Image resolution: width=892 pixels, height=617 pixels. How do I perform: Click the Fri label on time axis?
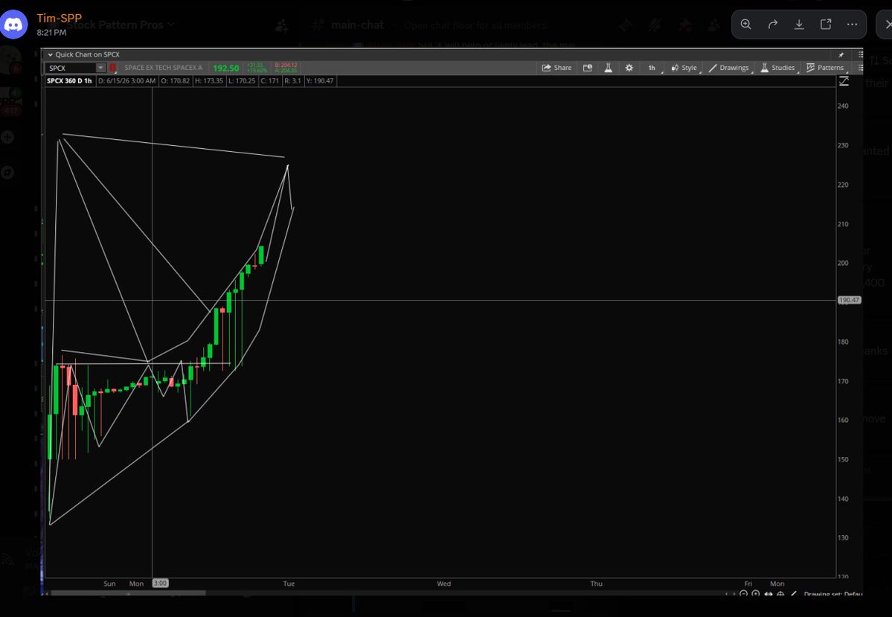748,584
